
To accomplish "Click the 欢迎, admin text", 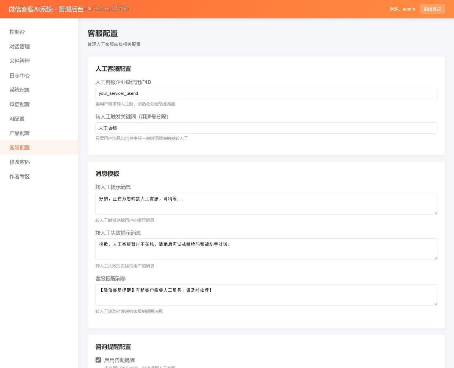I will (x=402, y=9).
